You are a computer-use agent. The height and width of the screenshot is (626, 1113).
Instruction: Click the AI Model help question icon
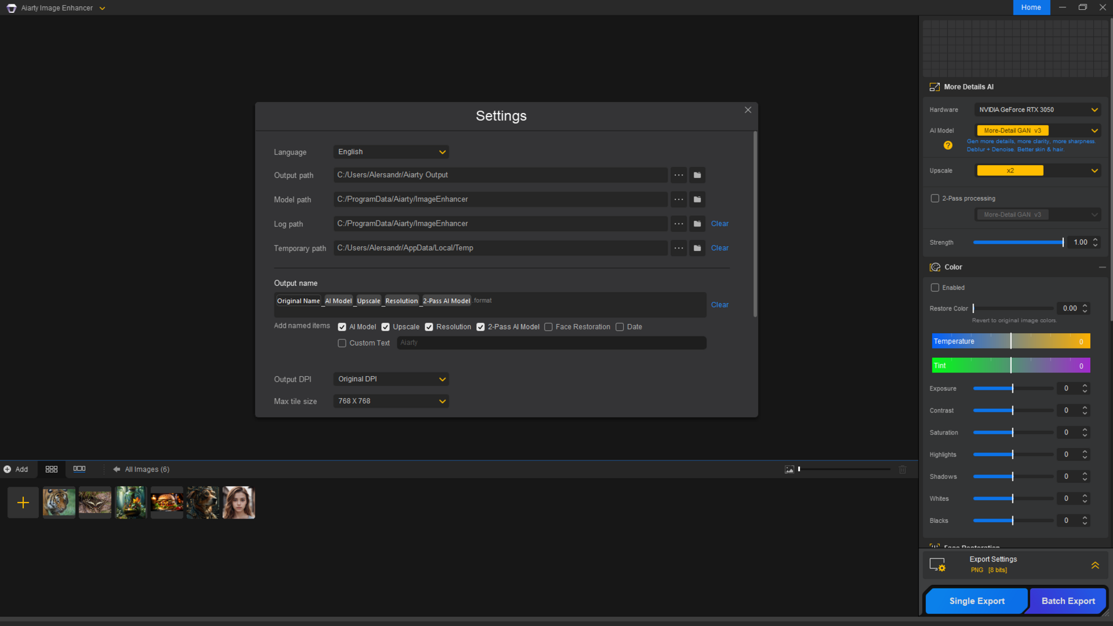pos(948,145)
